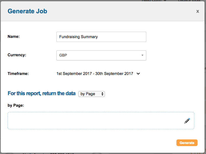Click the pencil edit icon

(187, 121)
